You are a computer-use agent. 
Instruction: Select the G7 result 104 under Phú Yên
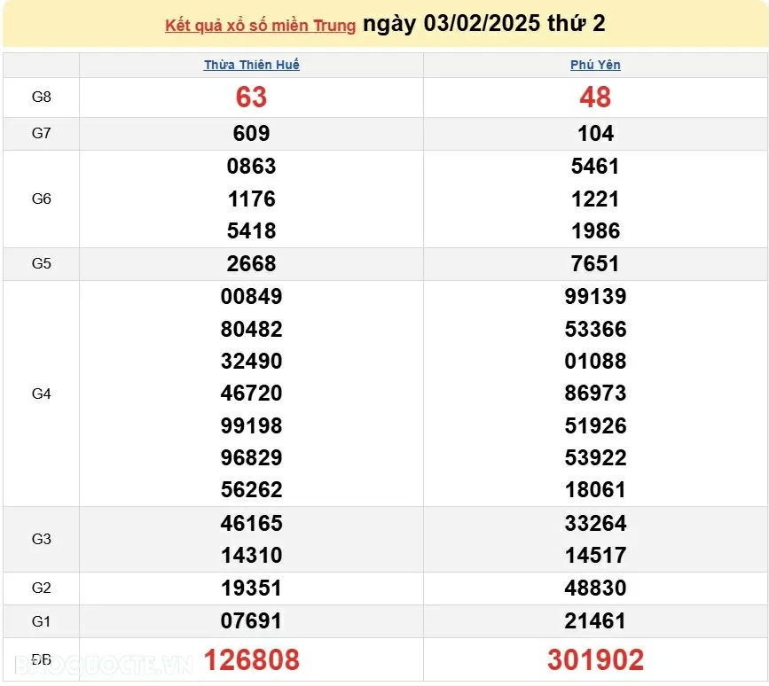pyautogui.click(x=596, y=133)
